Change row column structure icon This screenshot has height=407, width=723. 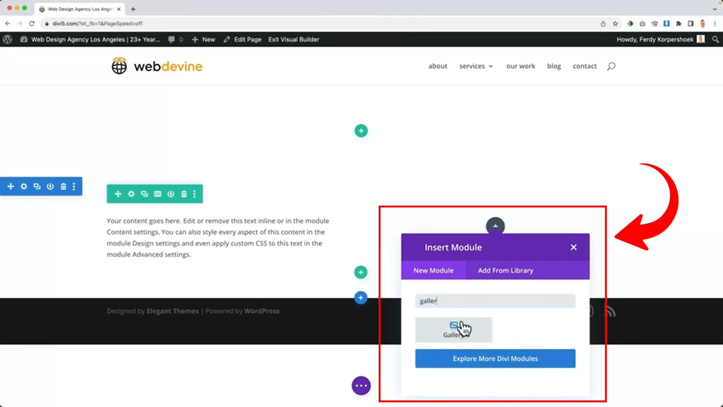(157, 194)
